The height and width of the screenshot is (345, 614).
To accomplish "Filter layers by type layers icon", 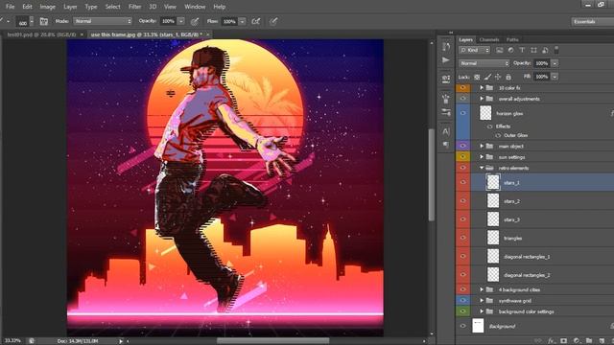I will coord(522,50).
